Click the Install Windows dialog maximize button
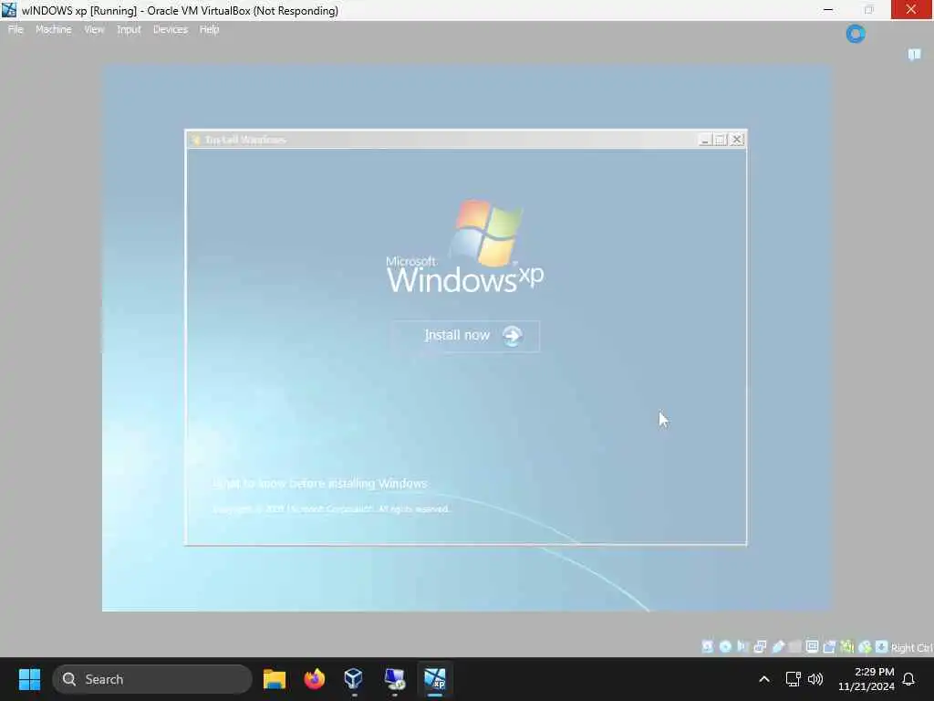Screen dimensions: 934x701 (721, 140)
